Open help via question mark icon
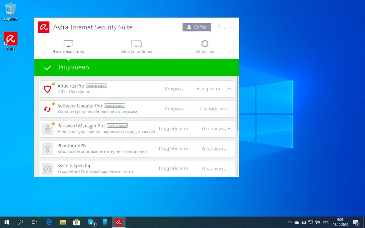The height and width of the screenshot is (228, 365). coord(219,27)
